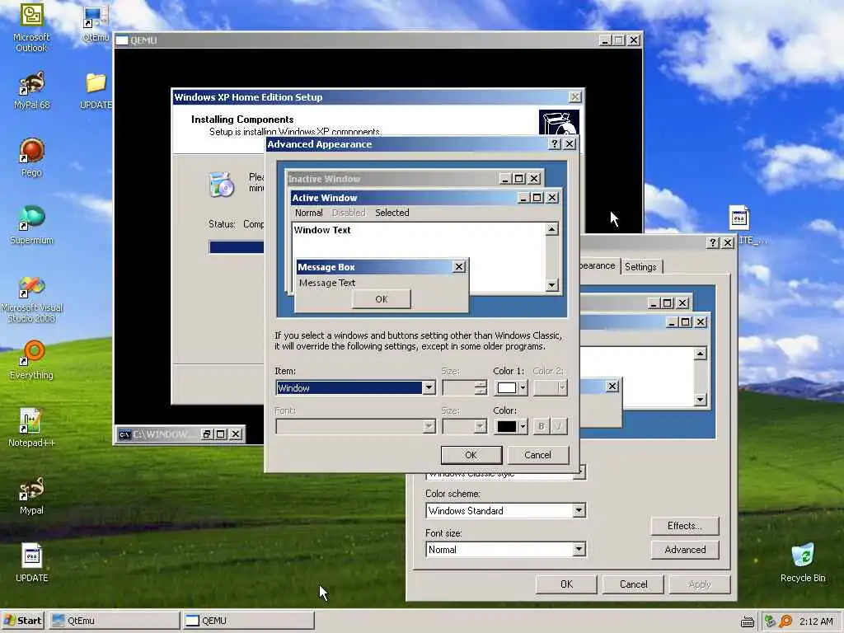The image size is (844, 633).
Task: Click the clock showing 2:12 AM
Action: click(816, 621)
